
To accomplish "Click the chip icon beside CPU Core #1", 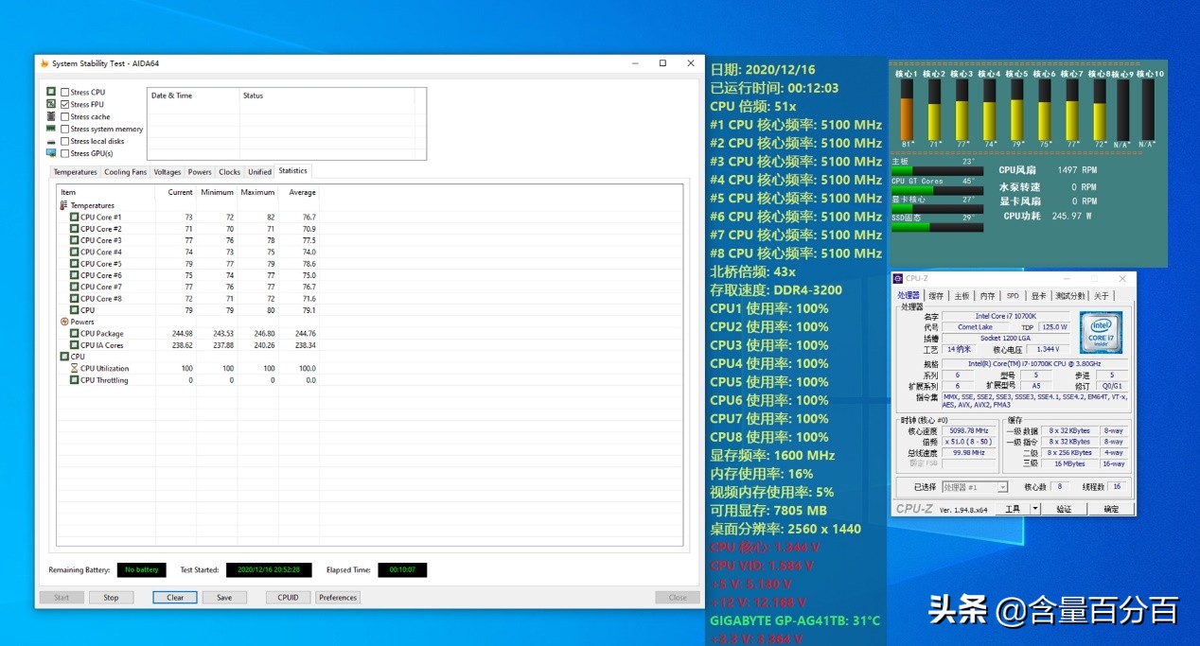I will [74, 217].
